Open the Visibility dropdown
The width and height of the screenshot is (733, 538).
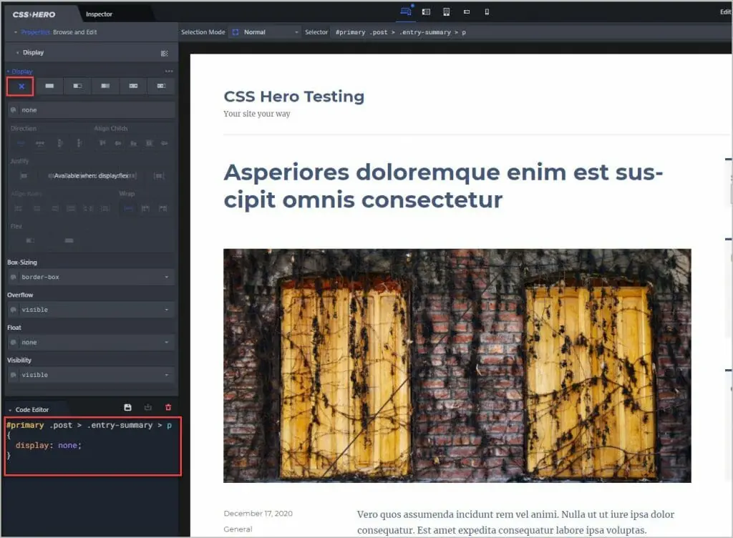[x=90, y=375]
